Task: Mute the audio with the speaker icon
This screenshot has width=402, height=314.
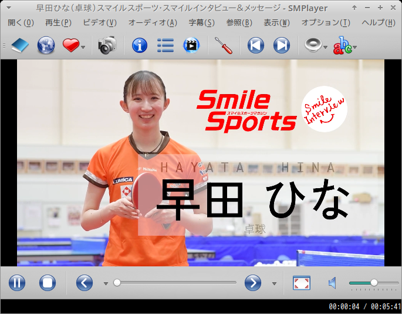Action: point(332,283)
